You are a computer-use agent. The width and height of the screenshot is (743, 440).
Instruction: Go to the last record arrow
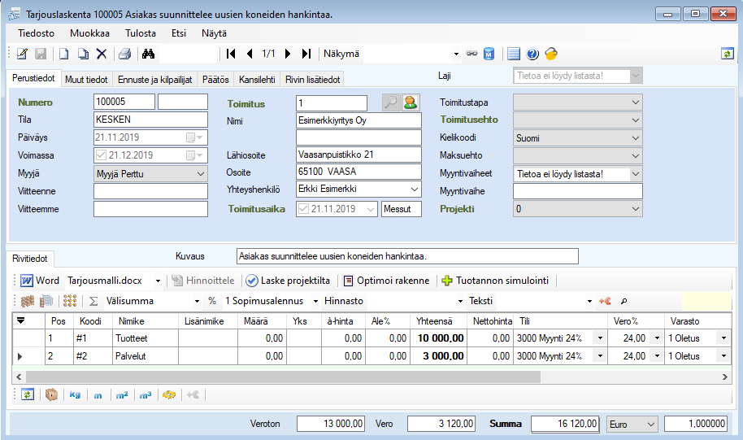[x=306, y=54]
